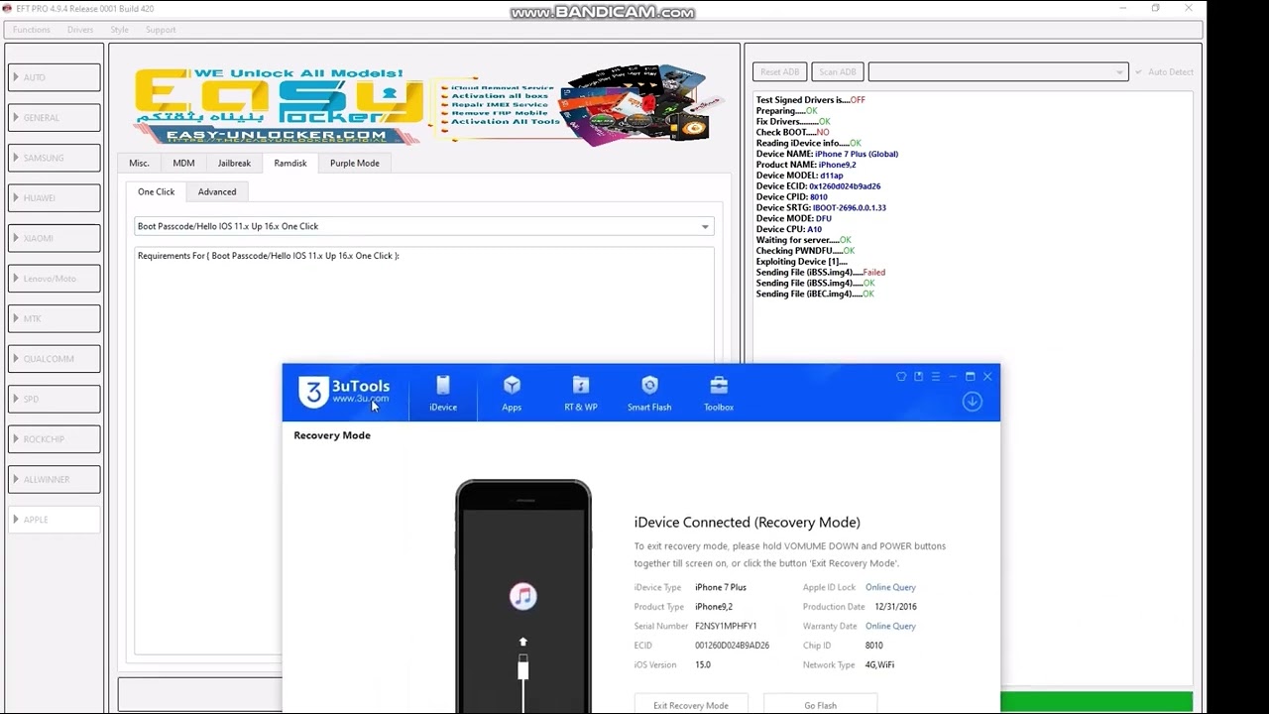Image resolution: width=1269 pixels, height=714 pixels.
Task: Select the iOS Version value 15.0
Action: click(x=703, y=664)
